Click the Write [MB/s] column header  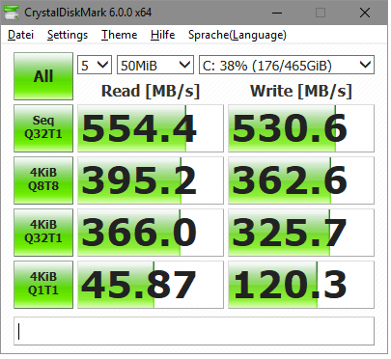[x=301, y=91]
